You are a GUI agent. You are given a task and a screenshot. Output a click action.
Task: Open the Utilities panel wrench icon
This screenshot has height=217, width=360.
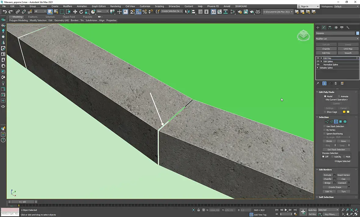347,27
